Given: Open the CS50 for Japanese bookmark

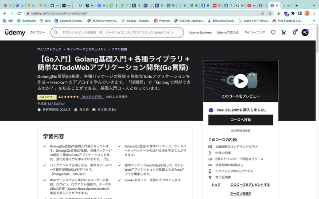Looking at the screenshot, I should (189, 21).
